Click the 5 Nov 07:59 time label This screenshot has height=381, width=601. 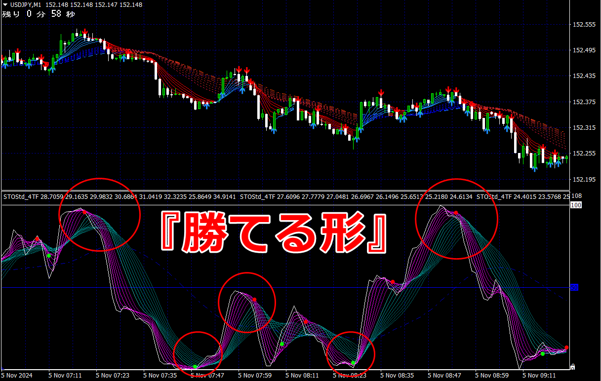[255, 376]
